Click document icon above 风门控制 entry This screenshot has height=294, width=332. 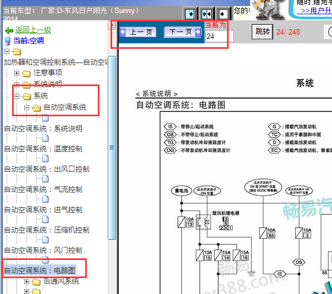tap(45, 240)
